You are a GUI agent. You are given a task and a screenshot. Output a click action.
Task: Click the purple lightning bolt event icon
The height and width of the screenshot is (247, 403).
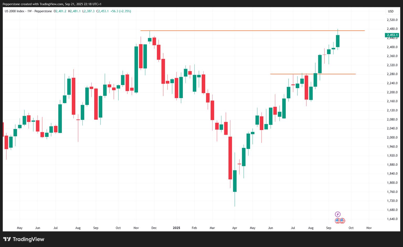(338, 214)
